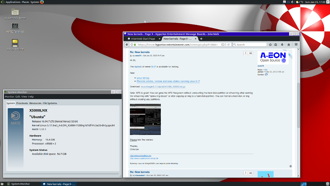Show site information icon in address bar
Viewport: 330px width, 186px height.
coord(132,45)
